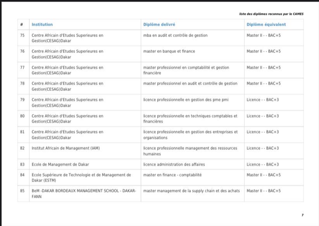Select row number 78 cell
The width and height of the screenshot is (319, 226).
pos(22,83)
